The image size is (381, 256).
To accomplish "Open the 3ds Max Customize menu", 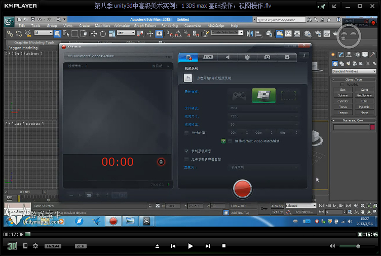I will pyautogui.click(x=193, y=25).
